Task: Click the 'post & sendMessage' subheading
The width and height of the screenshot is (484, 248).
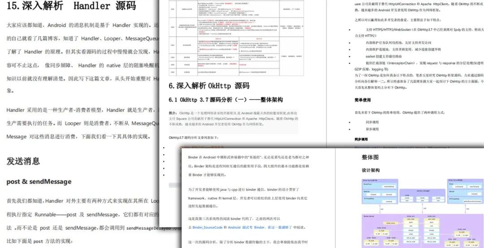Action: click(x=39, y=181)
